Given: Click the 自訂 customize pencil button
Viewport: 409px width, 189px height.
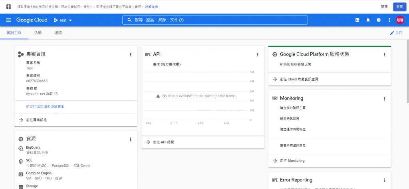Looking at the screenshot, I should [396, 33].
